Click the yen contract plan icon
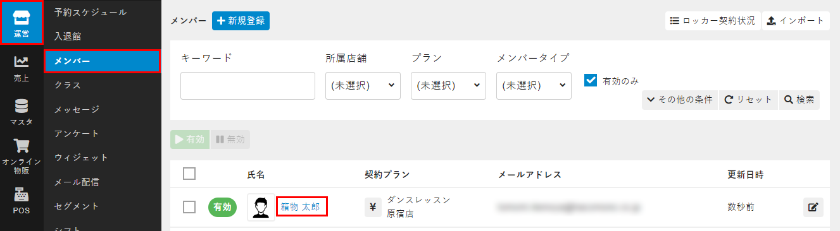Viewport: 840px width, 231px height. 373,207
